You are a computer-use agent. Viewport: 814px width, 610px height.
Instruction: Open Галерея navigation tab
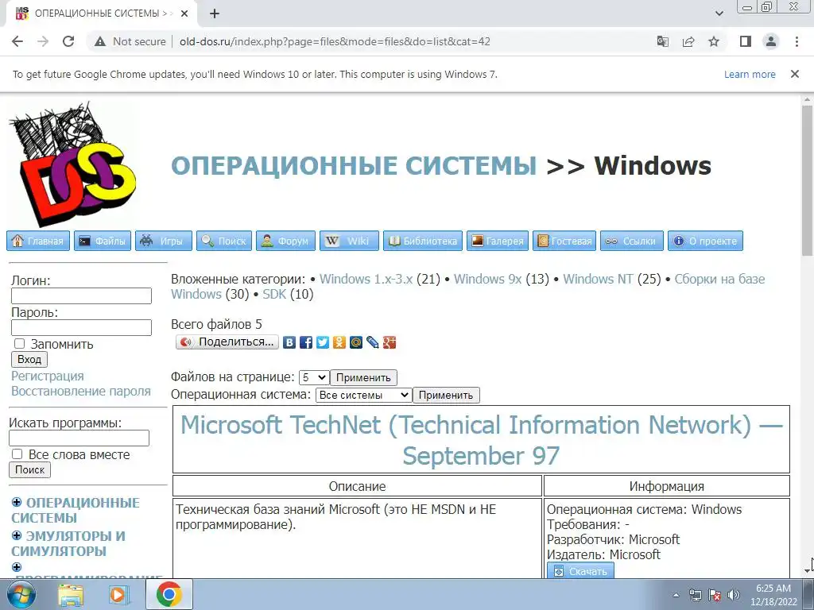coord(498,241)
